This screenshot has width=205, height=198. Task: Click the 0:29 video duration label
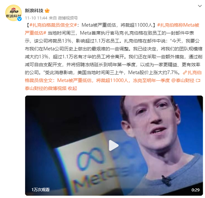coord(195,190)
